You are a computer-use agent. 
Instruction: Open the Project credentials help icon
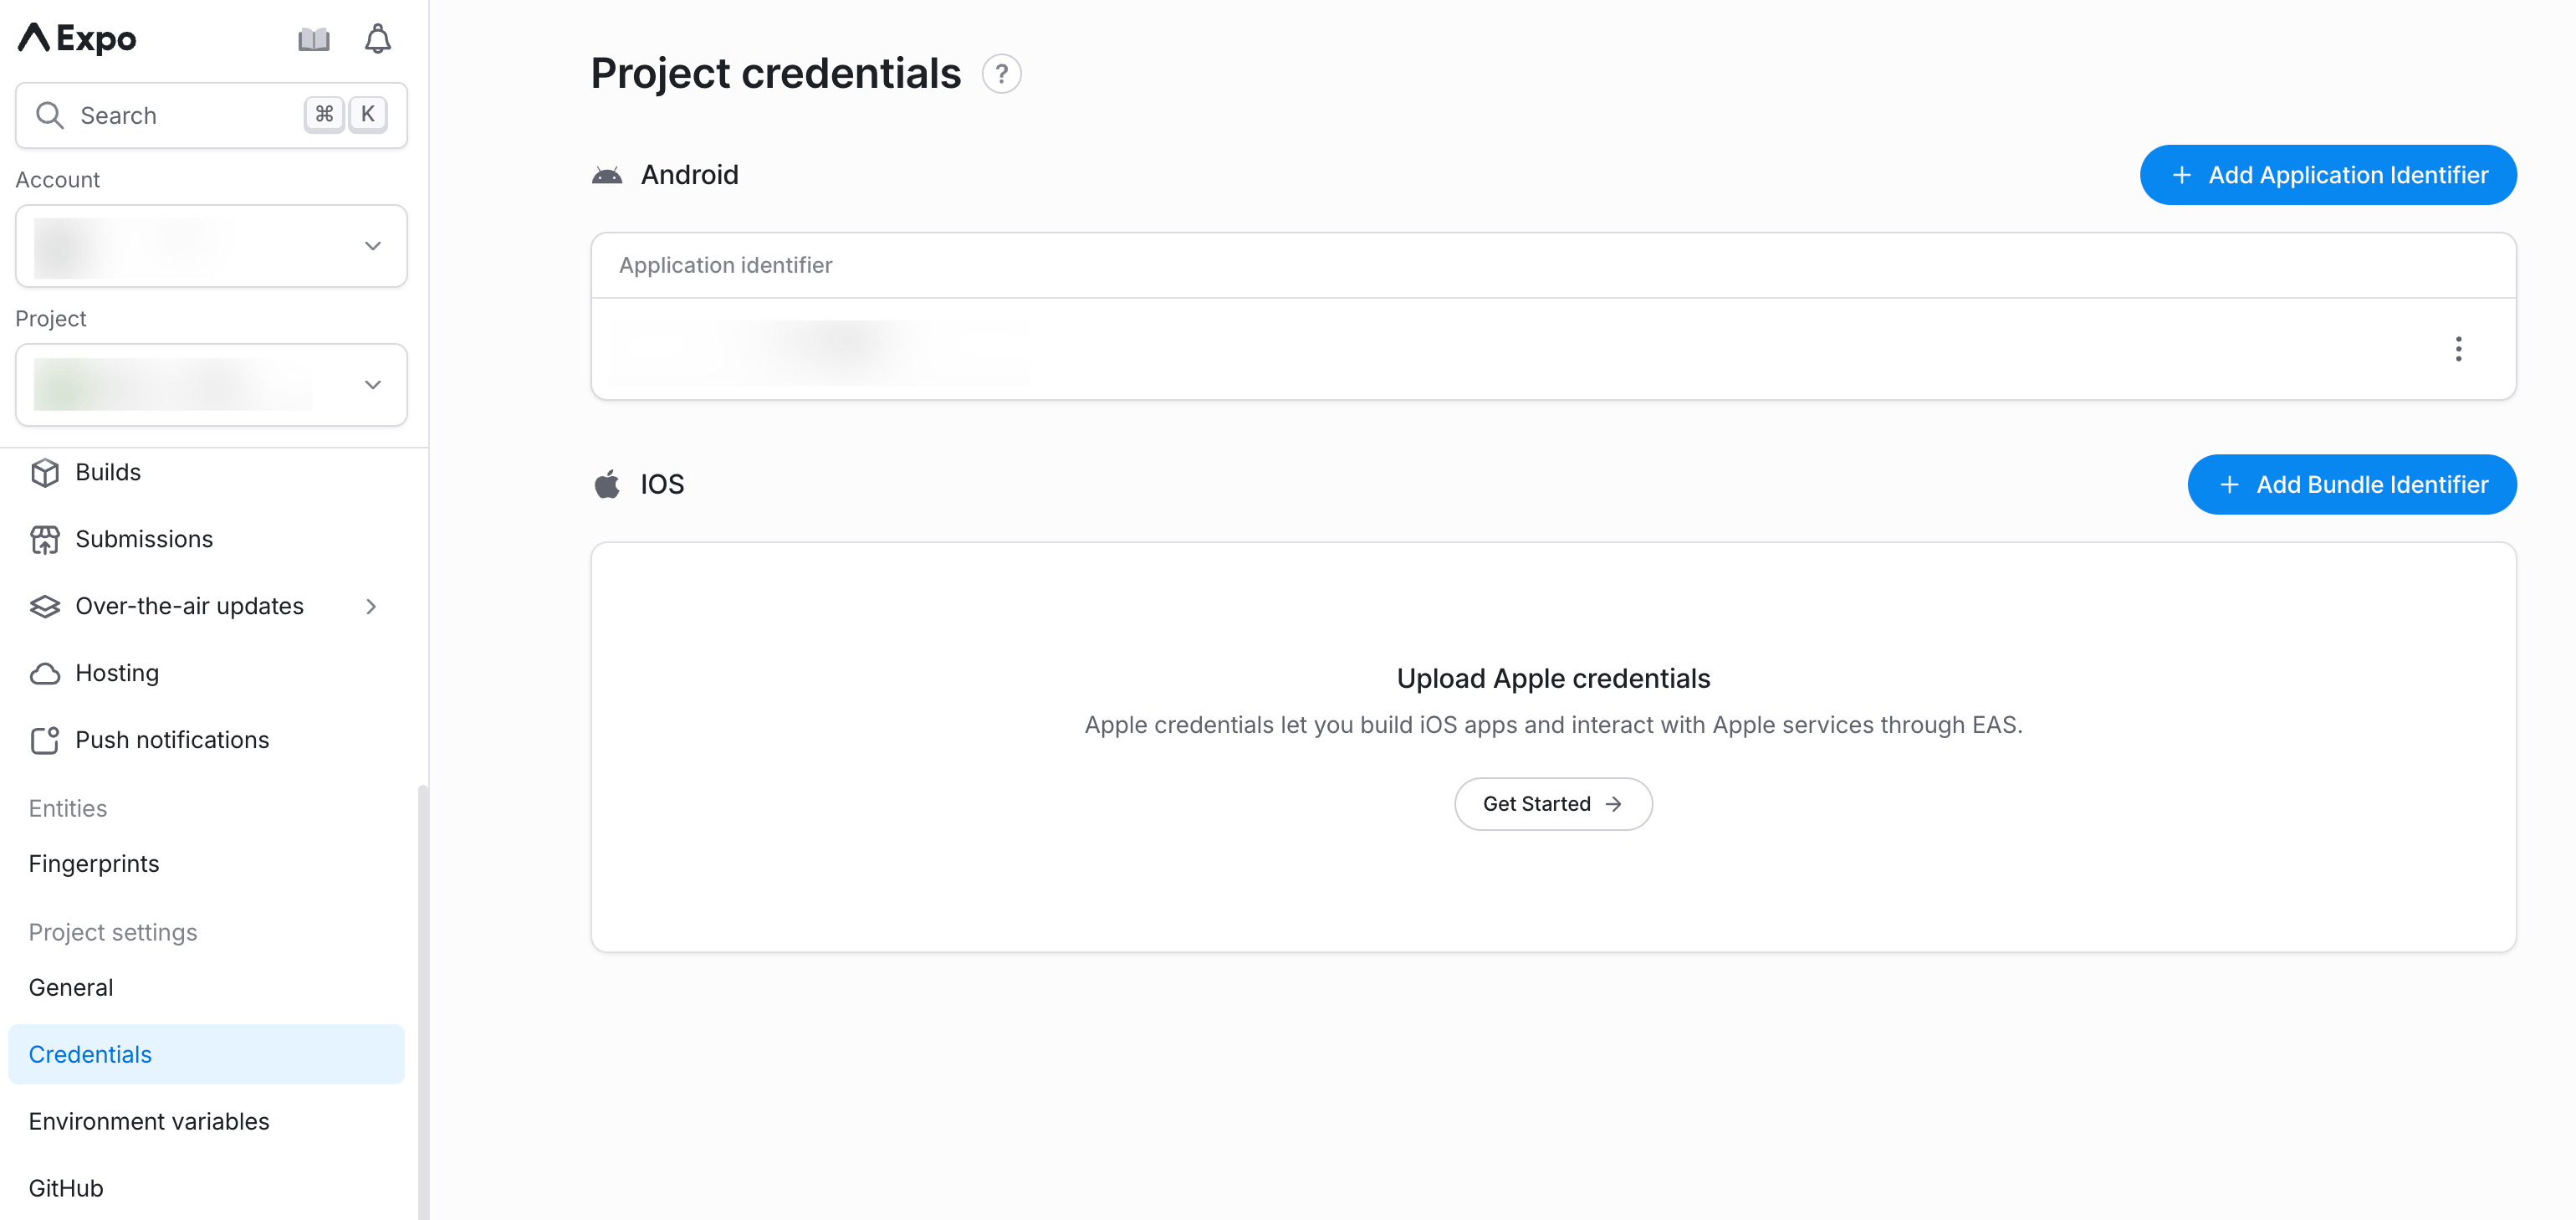pos(1002,73)
